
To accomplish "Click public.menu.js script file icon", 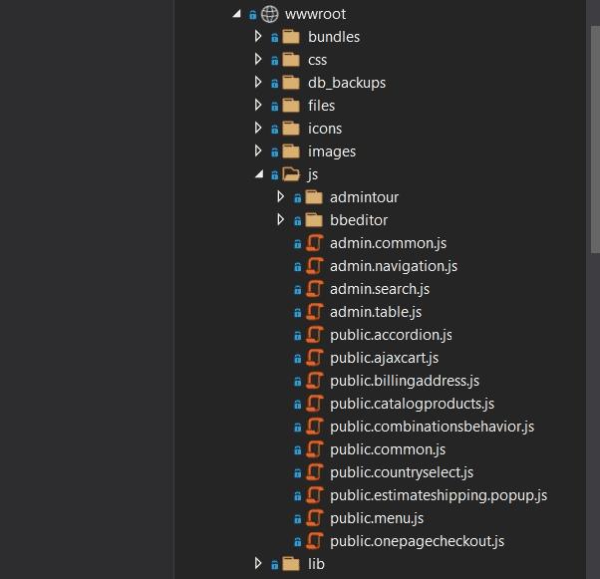I will 315,518.
